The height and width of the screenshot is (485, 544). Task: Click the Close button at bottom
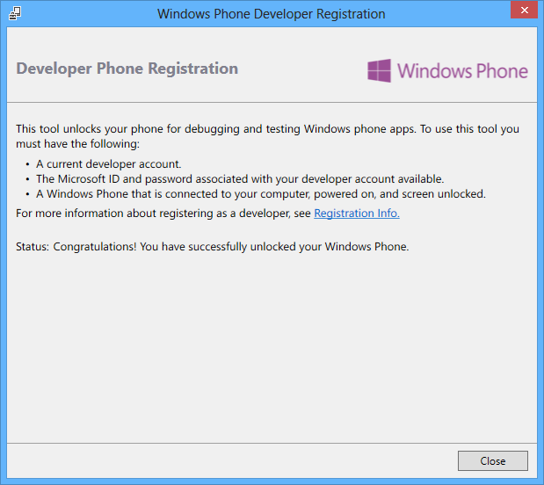[493, 460]
